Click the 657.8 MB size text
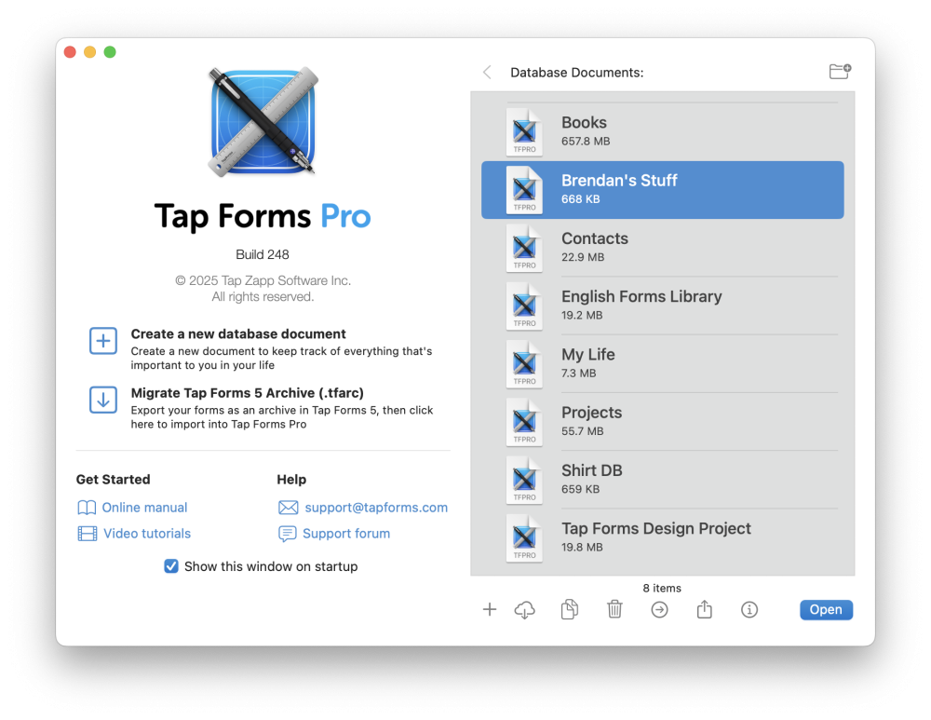Screen dimensions: 931x720 pyautogui.click(x=586, y=142)
